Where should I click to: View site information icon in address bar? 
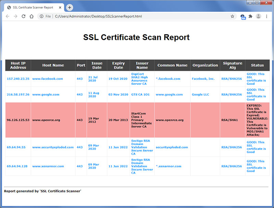pyautogui.click(x=41, y=16)
